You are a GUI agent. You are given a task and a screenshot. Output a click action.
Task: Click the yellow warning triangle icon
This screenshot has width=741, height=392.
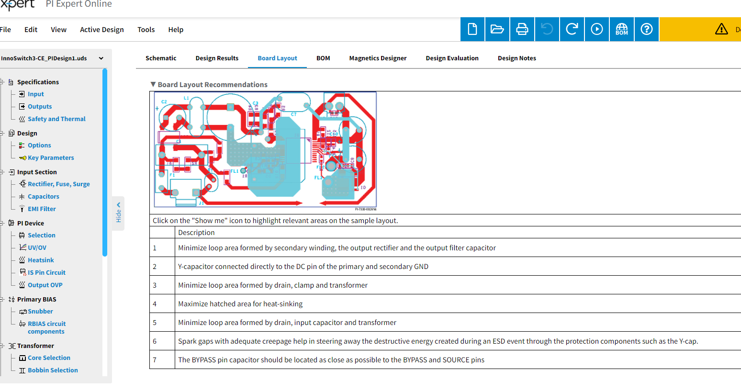(x=721, y=29)
